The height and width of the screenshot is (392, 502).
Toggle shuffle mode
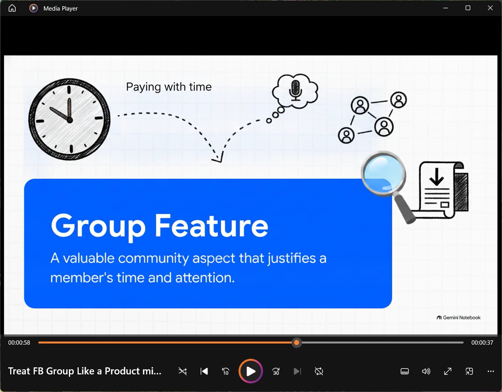point(182,371)
